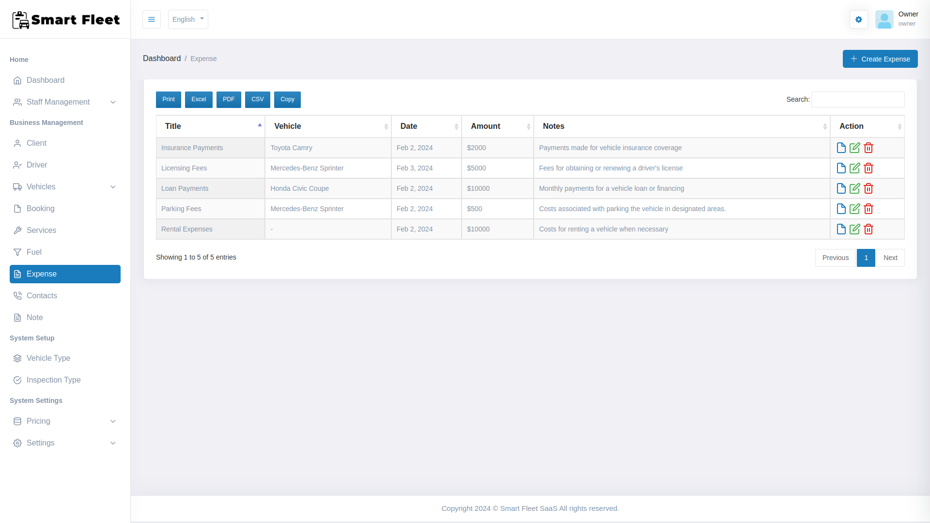Screen dimensions: 930x523
Task: Go to Dashboard via breadcrumb
Action: [x=162, y=58]
